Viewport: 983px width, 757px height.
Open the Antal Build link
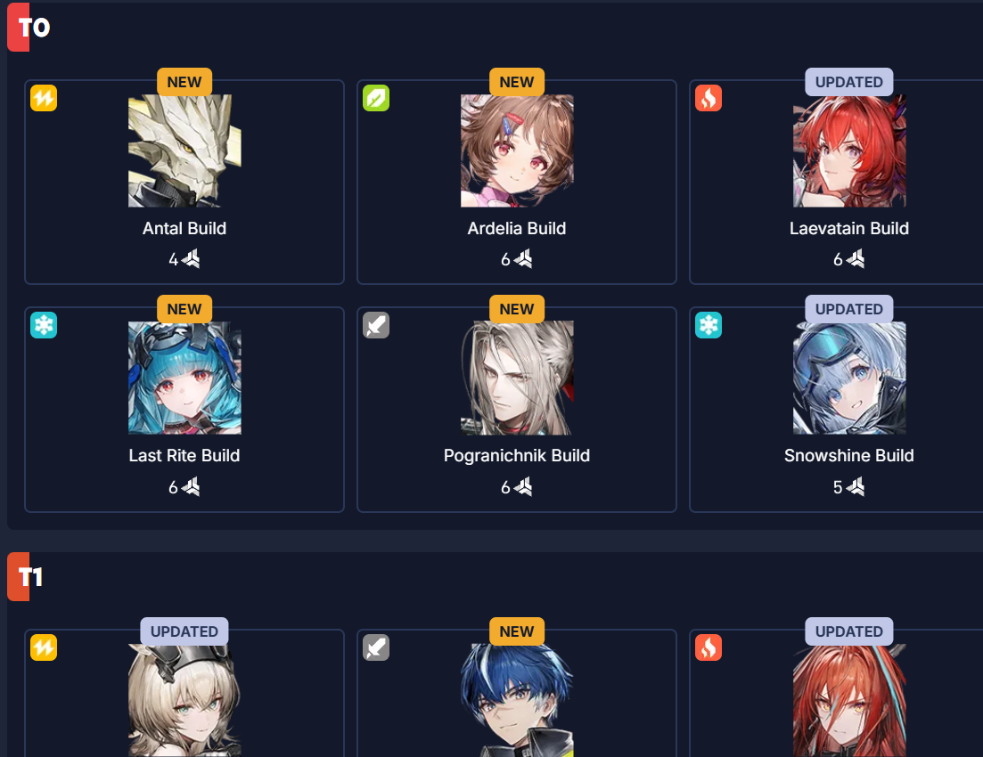(184, 228)
